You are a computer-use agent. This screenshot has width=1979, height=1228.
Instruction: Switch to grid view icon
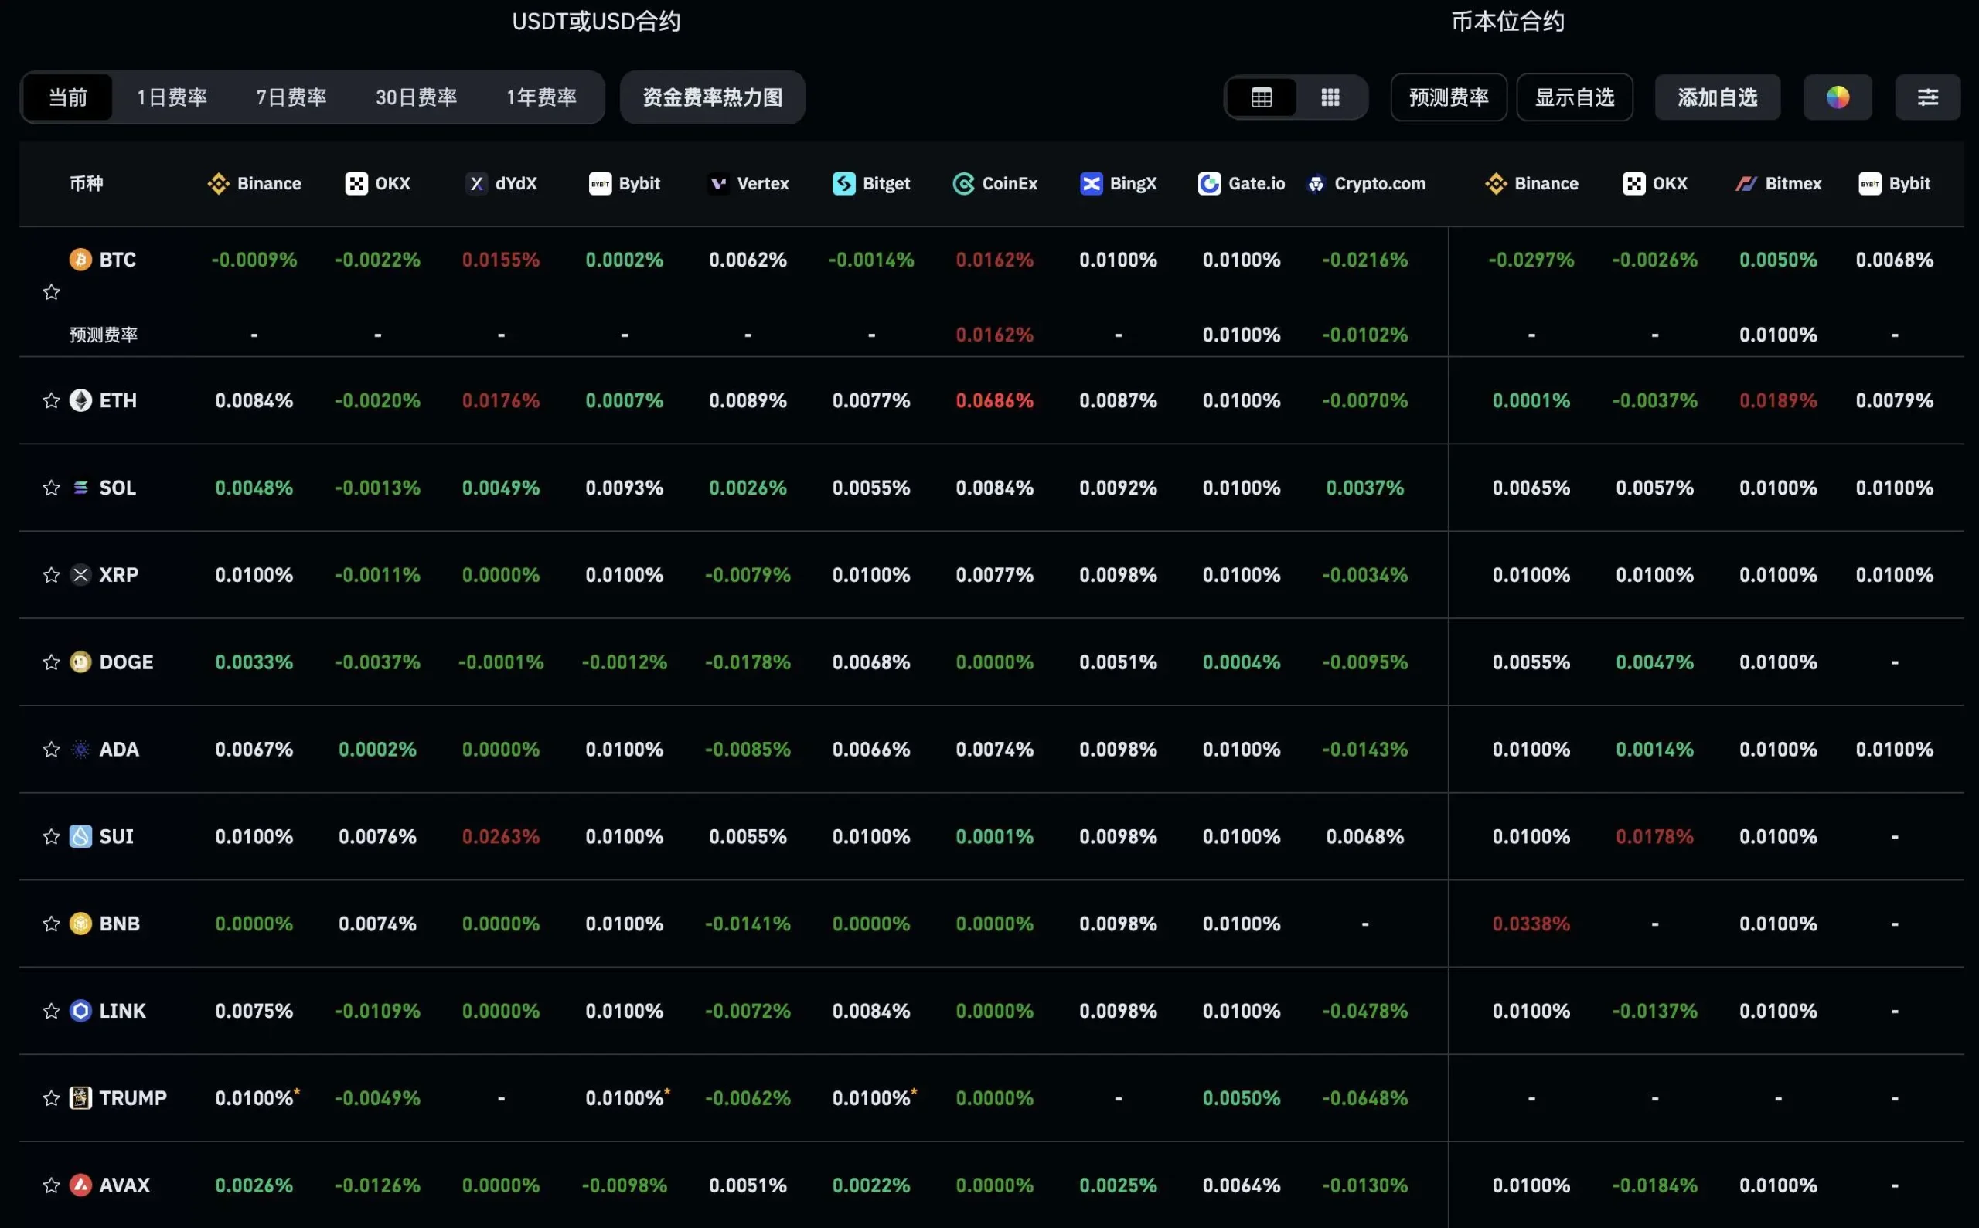click(x=1330, y=97)
